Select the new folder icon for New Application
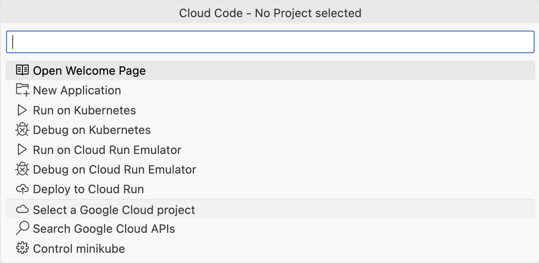The height and width of the screenshot is (263, 539). (x=22, y=90)
